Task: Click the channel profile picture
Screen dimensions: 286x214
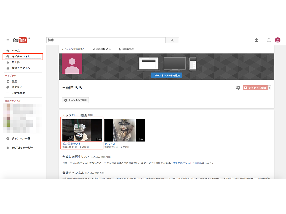Action: 72,64
